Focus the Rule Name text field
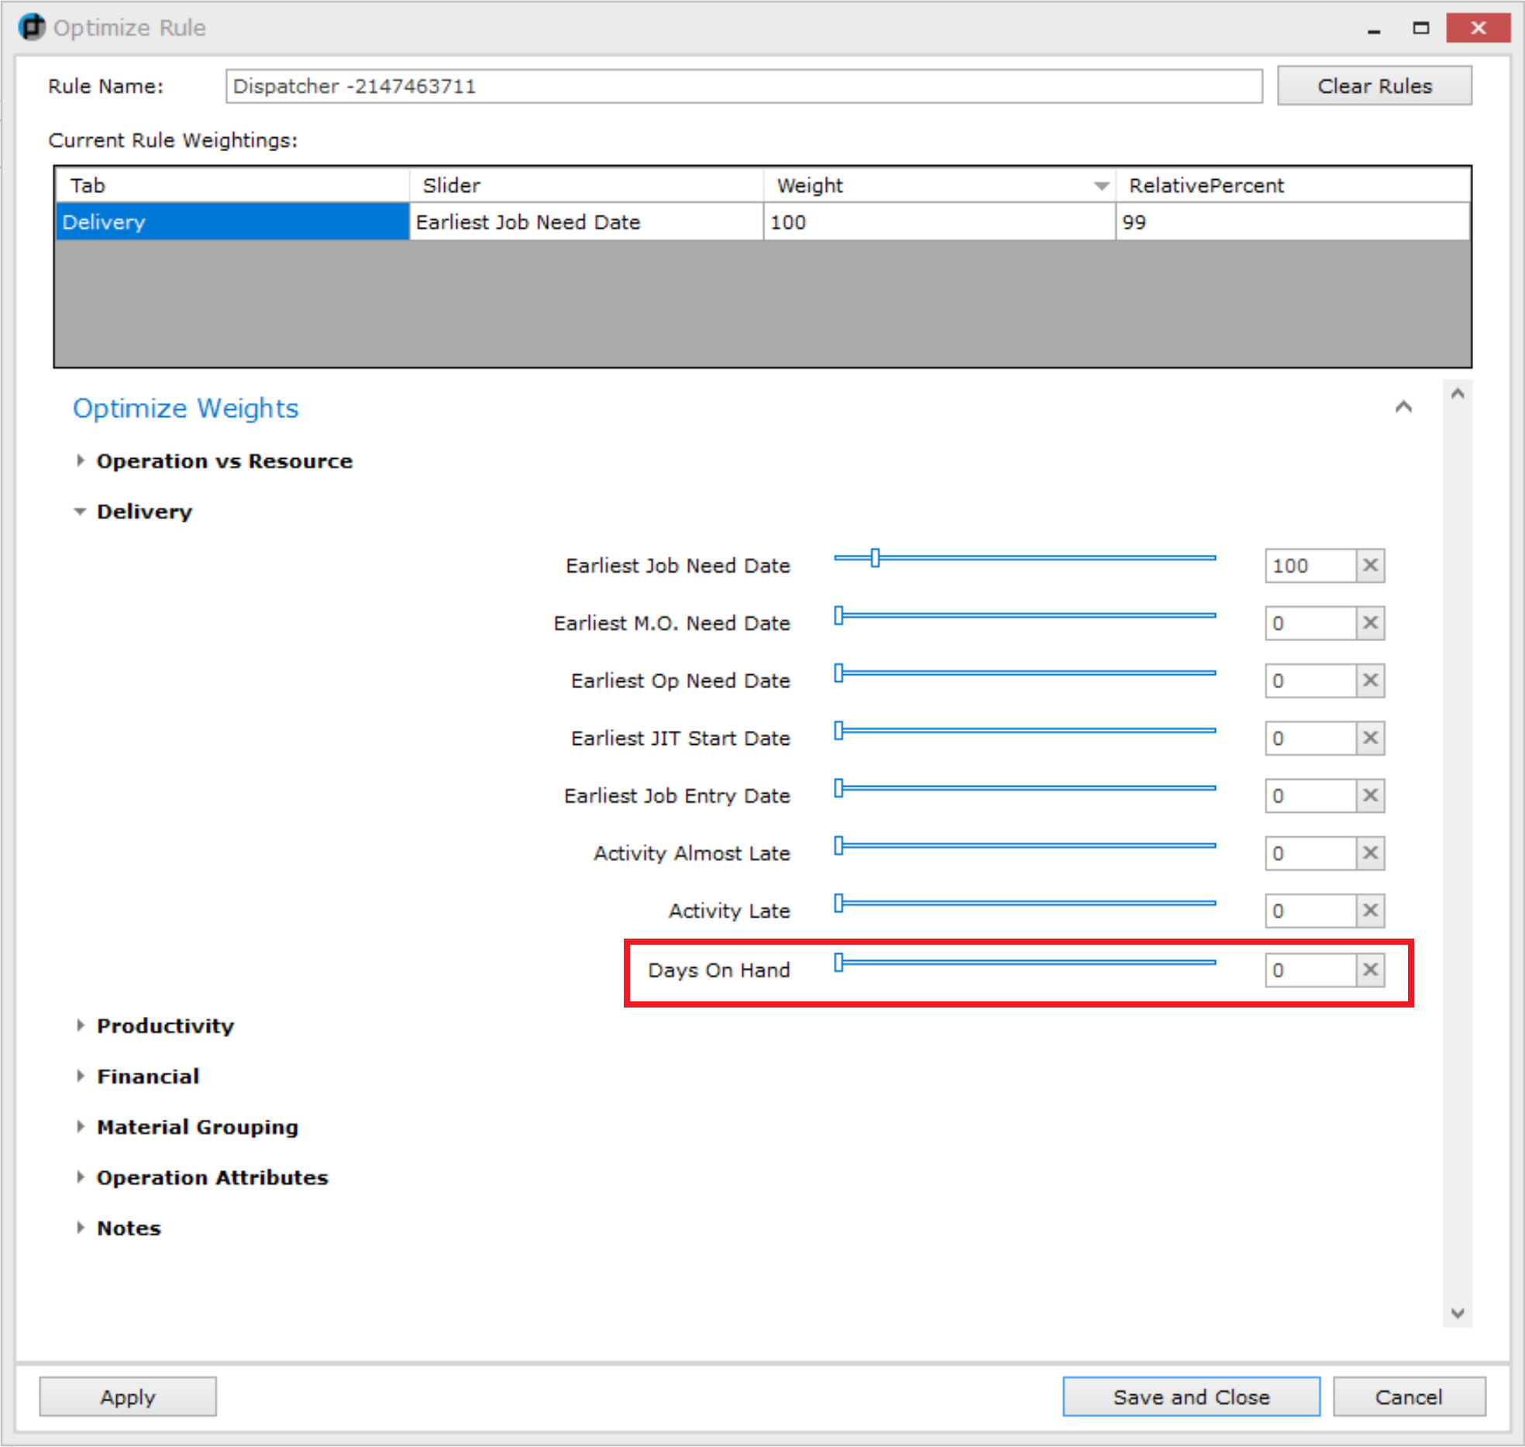The image size is (1525, 1447). pos(744,86)
